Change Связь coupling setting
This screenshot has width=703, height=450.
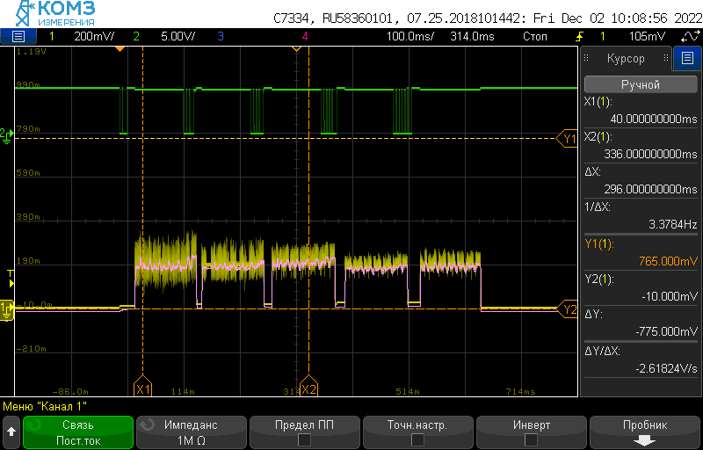(78, 432)
